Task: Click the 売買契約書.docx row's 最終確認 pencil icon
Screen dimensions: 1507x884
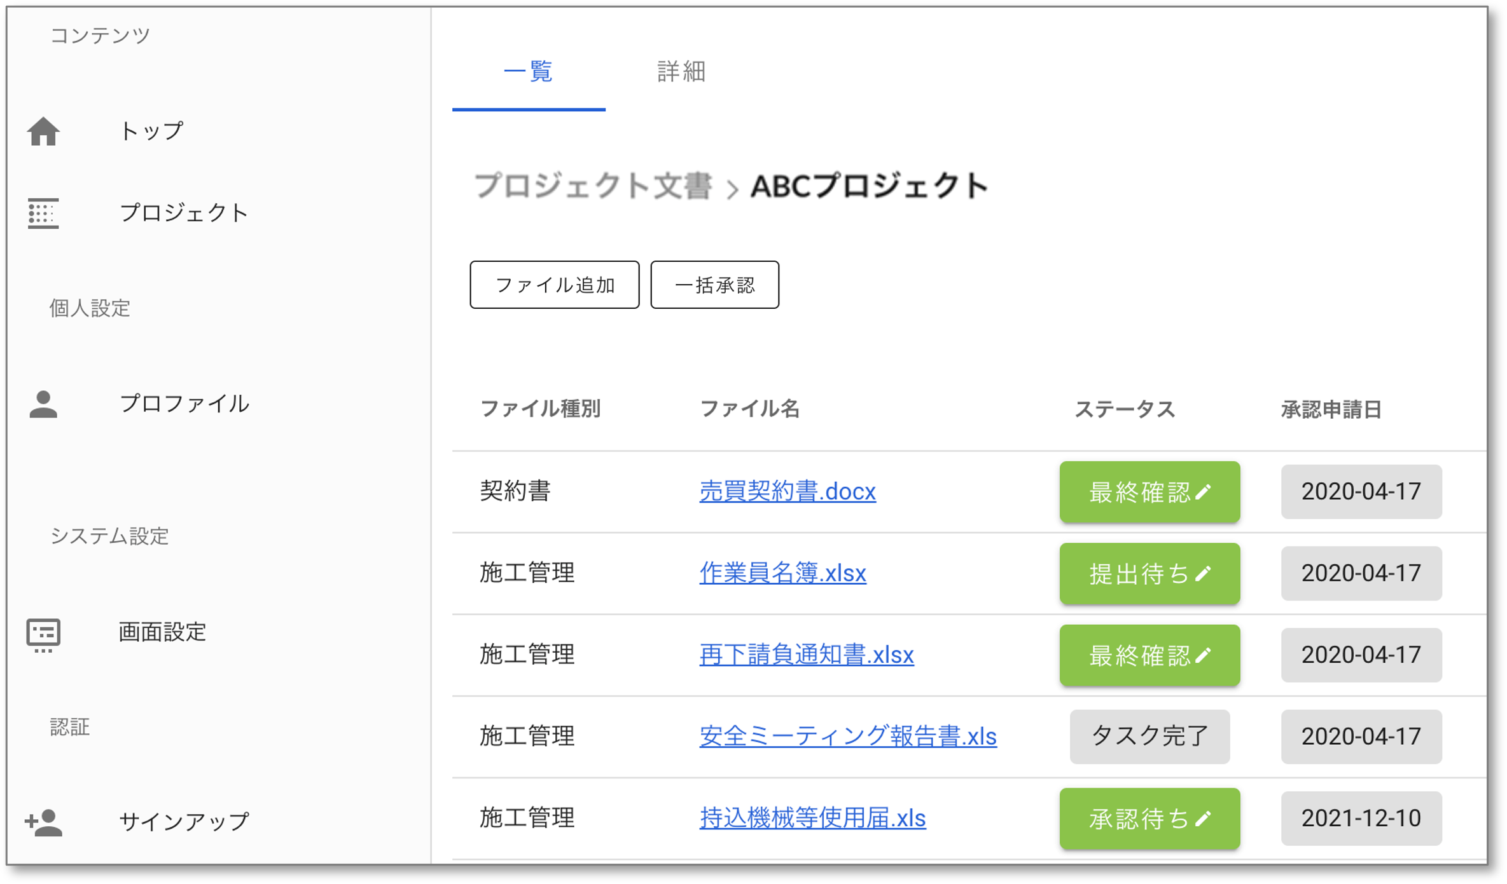Action: [1203, 492]
